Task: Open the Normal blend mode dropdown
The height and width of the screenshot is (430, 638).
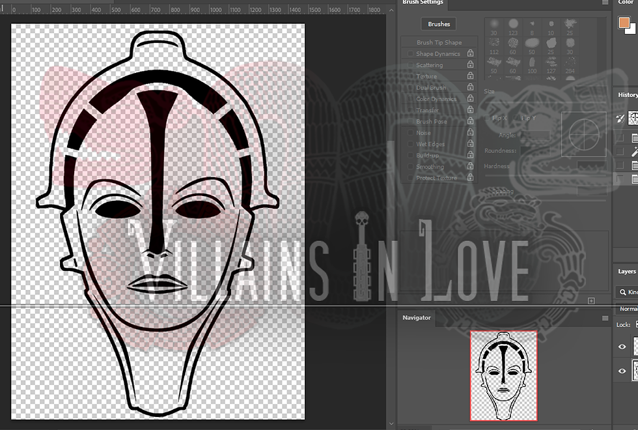Action: coord(626,309)
